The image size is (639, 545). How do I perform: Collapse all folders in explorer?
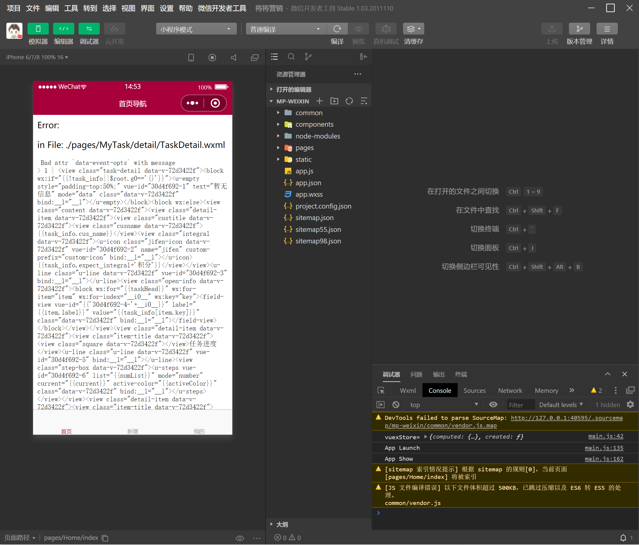pos(364,101)
